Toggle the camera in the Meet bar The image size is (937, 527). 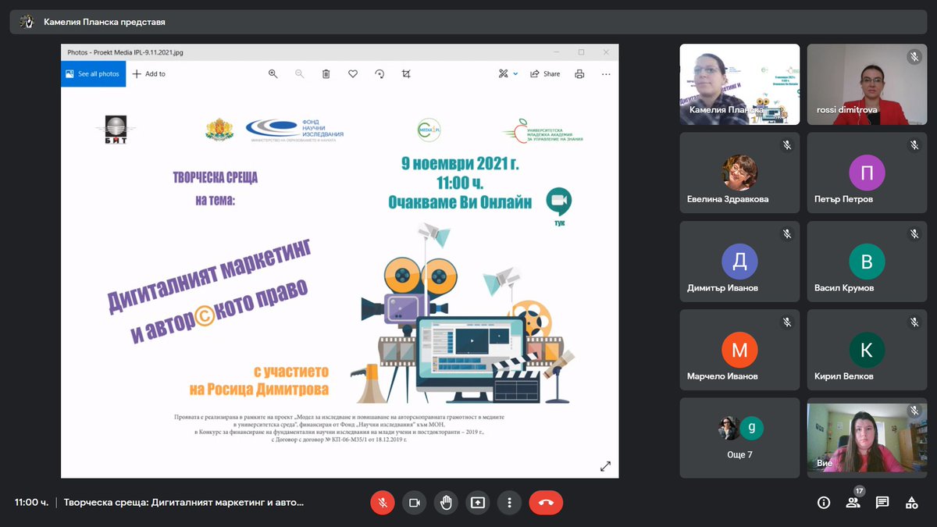[415, 503]
